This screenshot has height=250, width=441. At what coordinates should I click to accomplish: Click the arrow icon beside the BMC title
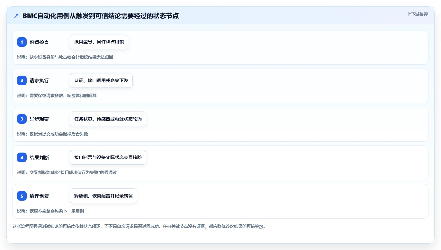16,16
